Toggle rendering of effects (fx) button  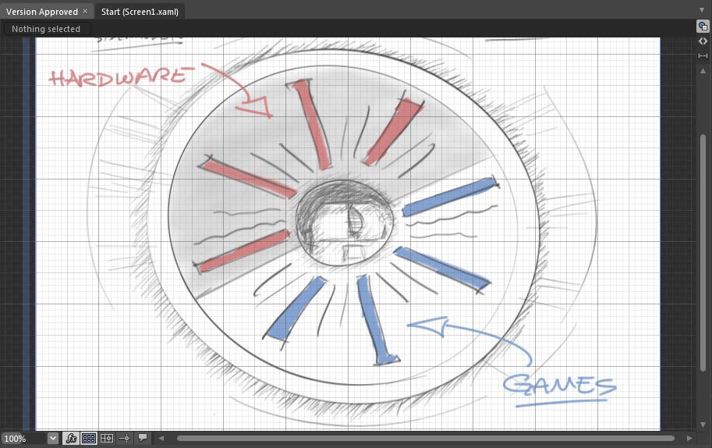(71, 439)
